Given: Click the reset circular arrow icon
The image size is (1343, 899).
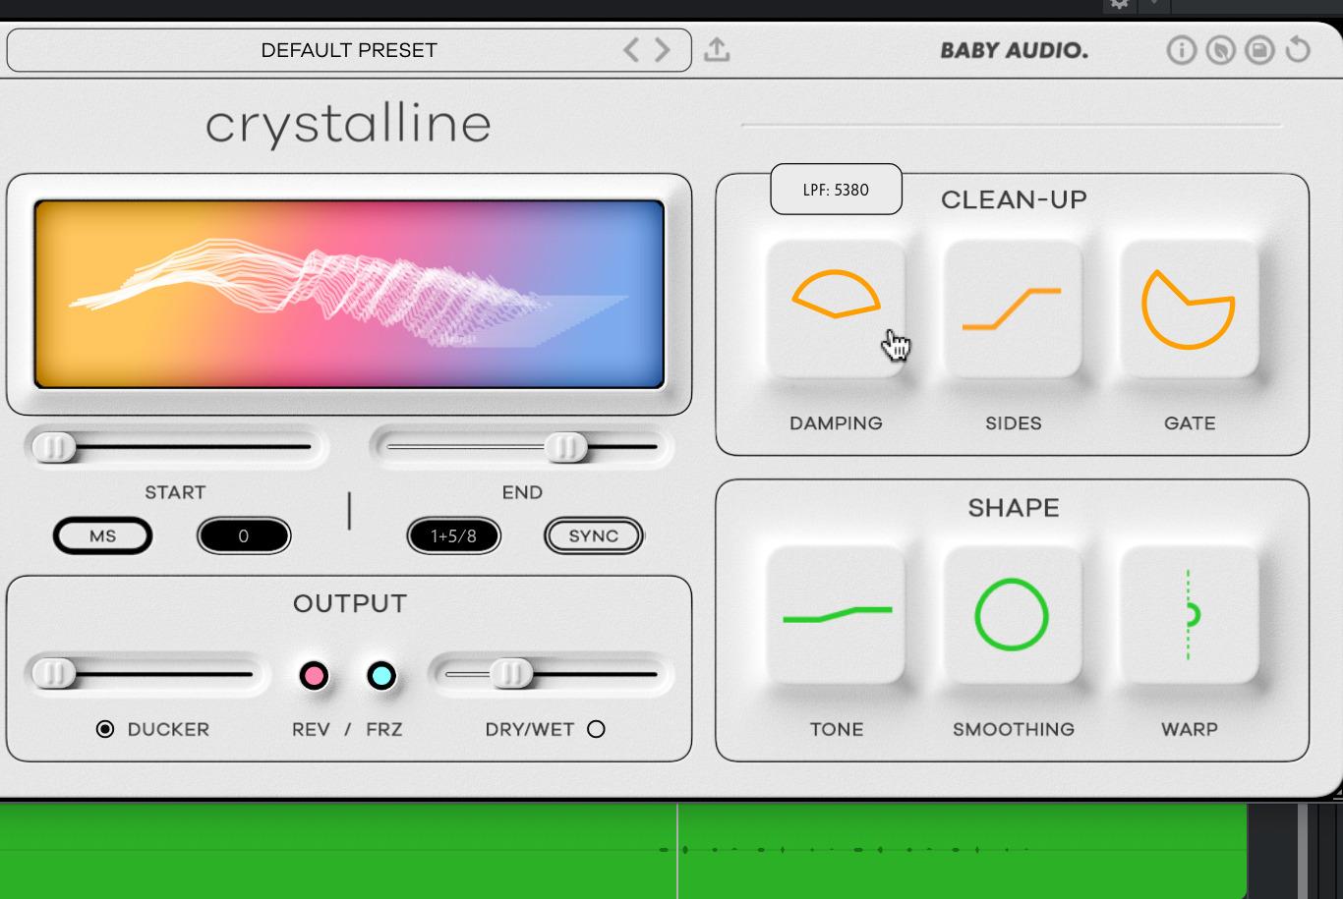Looking at the screenshot, I should pos(1298,49).
